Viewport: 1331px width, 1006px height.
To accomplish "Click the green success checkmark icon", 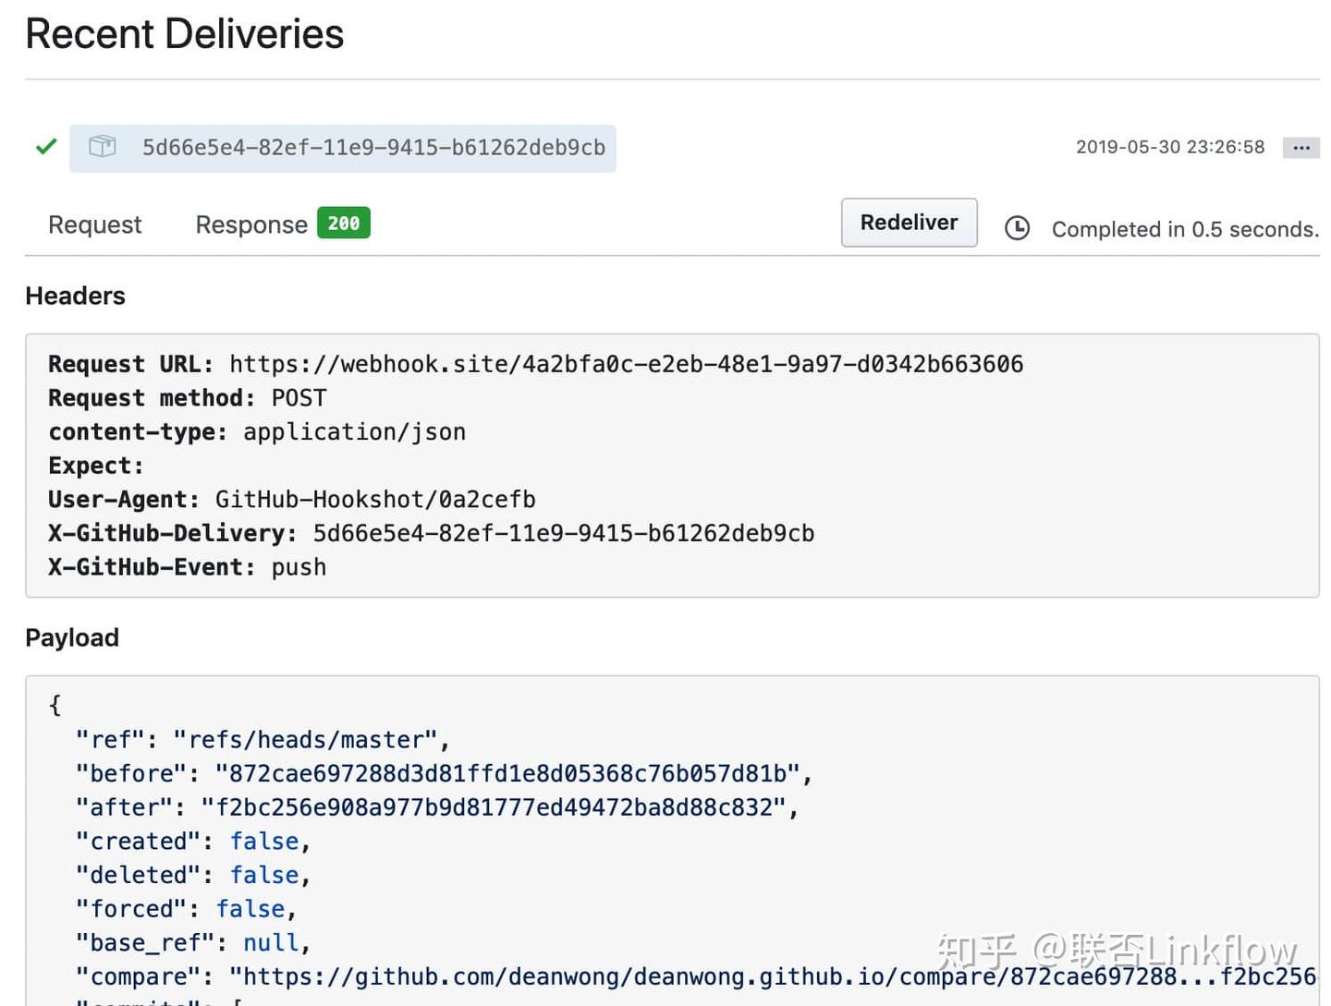I will point(46,147).
